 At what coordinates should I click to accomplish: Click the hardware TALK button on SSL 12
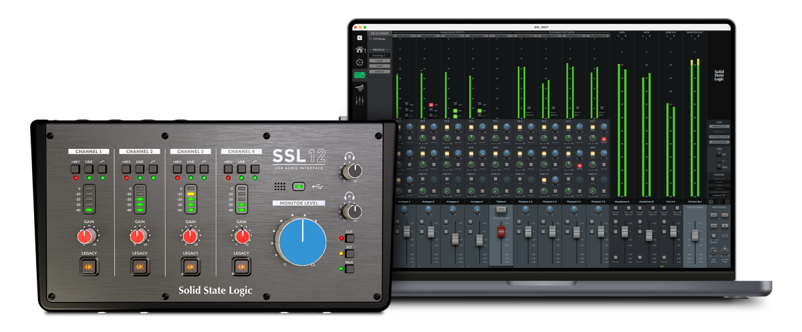pos(349,269)
